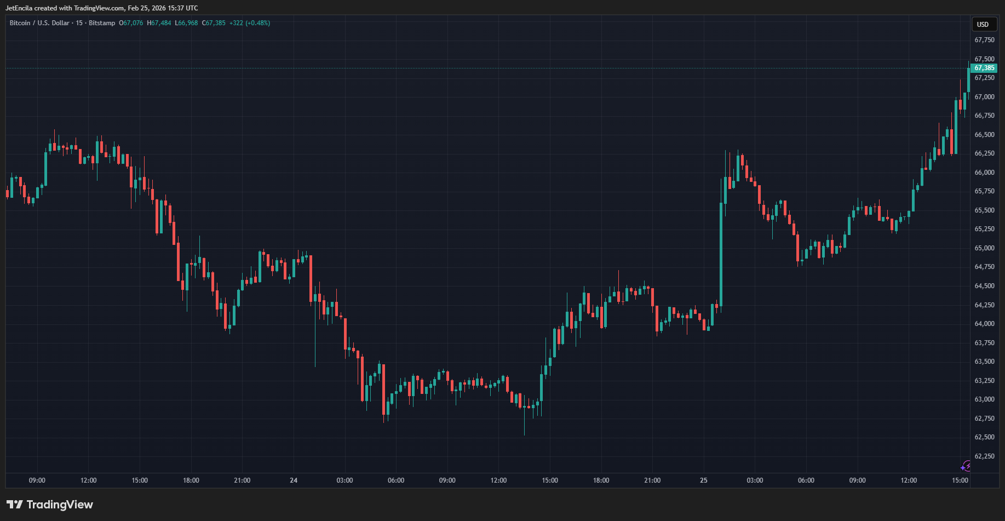
Task: Click the 65,000 price axis label
Action: coord(984,248)
